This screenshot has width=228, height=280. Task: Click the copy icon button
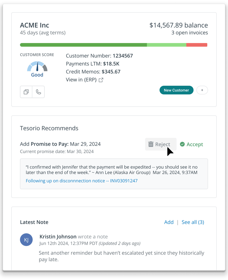pos(26,92)
